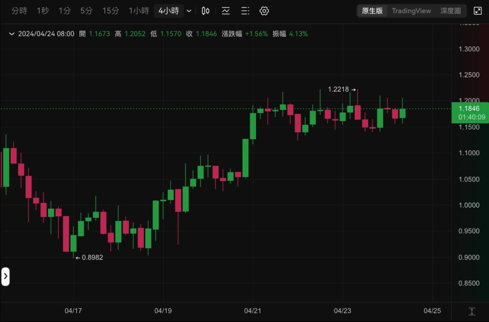Image resolution: width=489 pixels, height=322 pixels.
Task: Collapse the OHLC info row chevron
Action: click(x=11, y=34)
